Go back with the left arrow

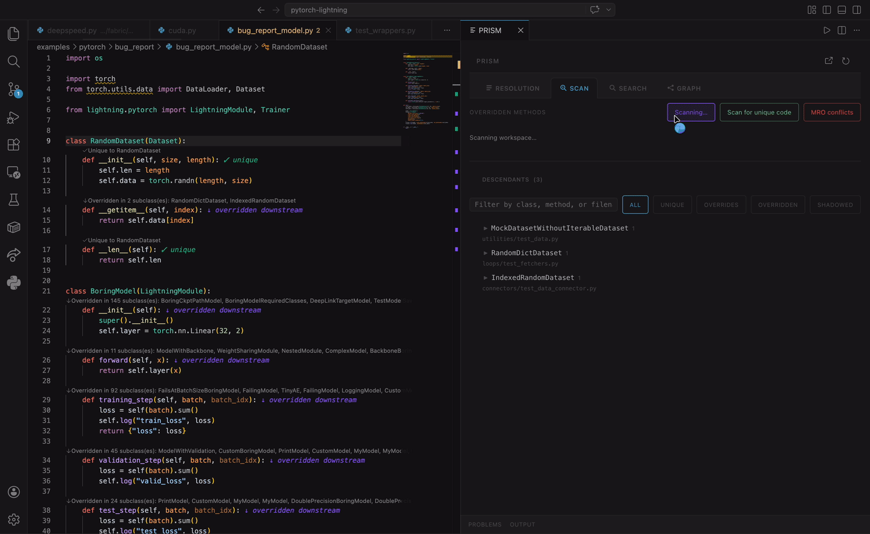261,10
